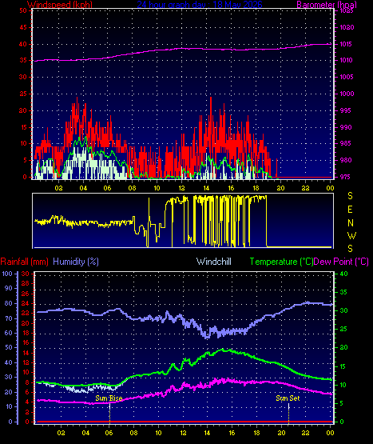
Task: Click the green 25 temperature axis value
Action: (343, 329)
